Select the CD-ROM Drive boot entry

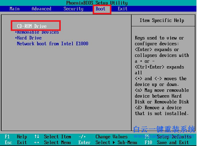tap(32, 26)
